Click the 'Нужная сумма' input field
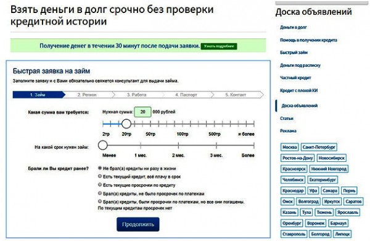Viewport: 370px width, 241px height. (142, 112)
